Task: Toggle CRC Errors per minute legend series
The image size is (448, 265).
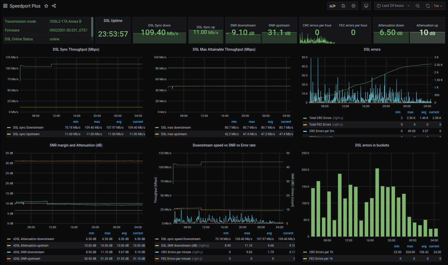Action: coord(176,252)
